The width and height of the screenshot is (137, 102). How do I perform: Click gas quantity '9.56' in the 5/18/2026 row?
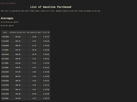point(34,81)
